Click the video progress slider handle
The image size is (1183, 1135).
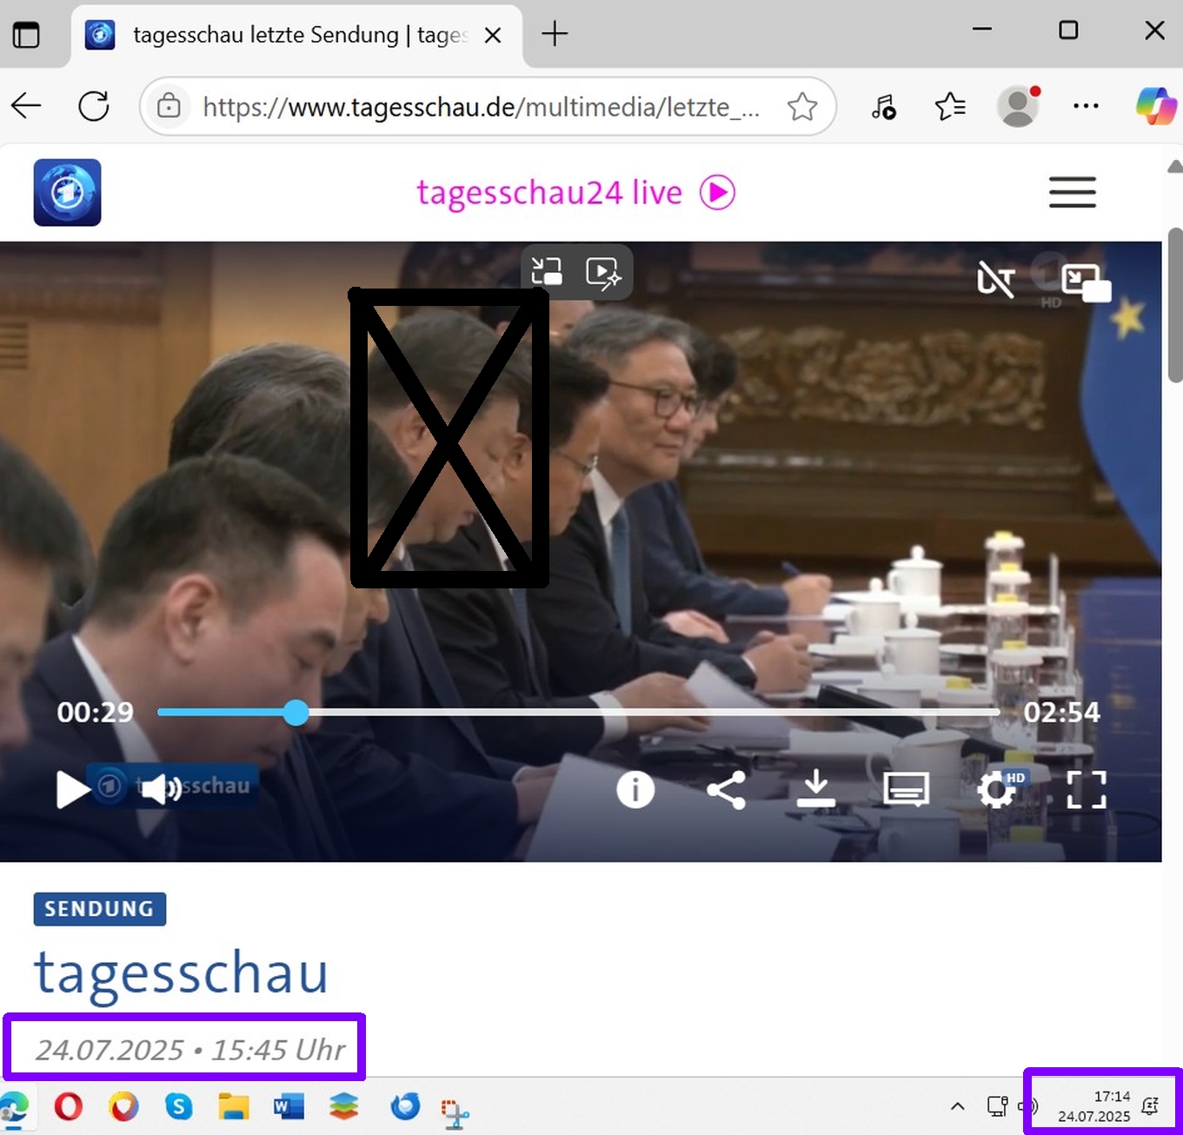(296, 713)
